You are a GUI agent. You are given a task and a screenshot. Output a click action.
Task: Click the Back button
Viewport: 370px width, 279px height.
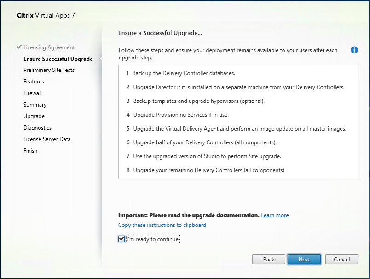pos(269,259)
